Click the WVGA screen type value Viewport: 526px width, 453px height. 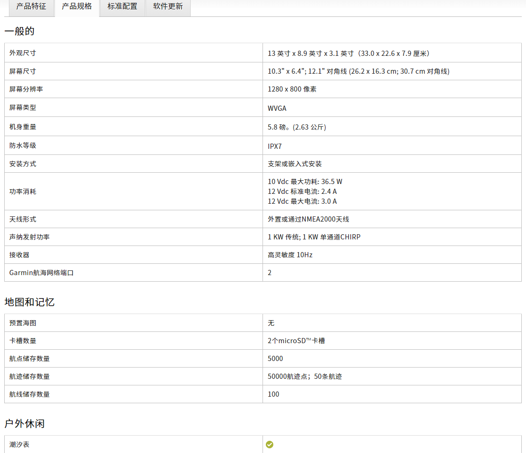tap(277, 108)
